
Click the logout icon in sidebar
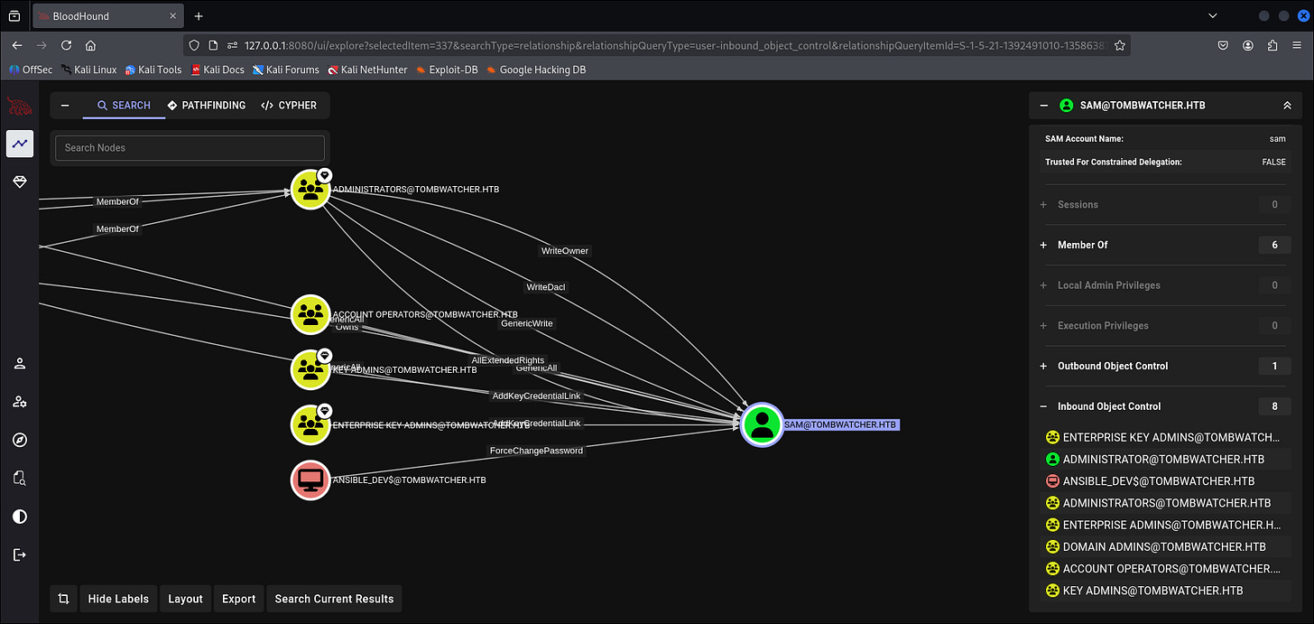pyautogui.click(x=20, y=554)
